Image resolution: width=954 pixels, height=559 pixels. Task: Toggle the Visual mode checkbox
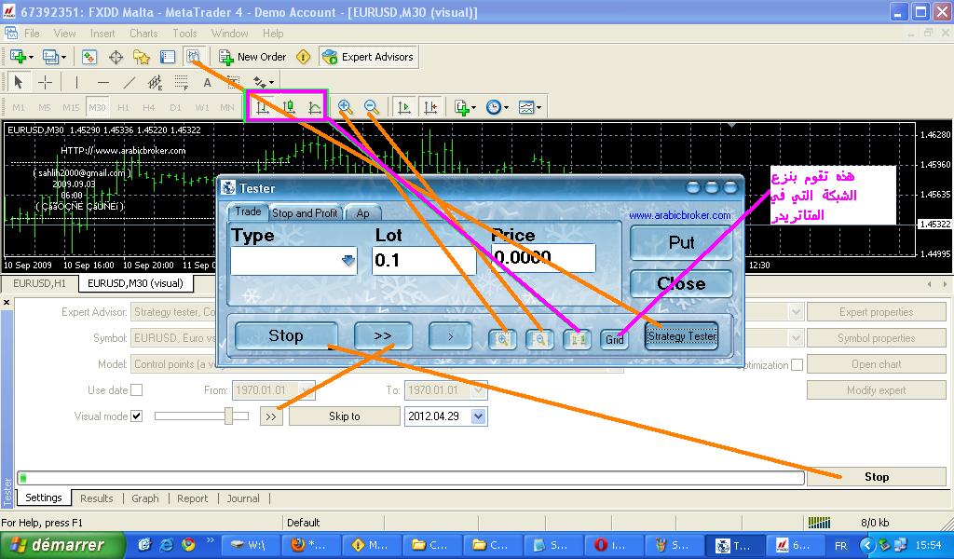click(x=136, y=416)
